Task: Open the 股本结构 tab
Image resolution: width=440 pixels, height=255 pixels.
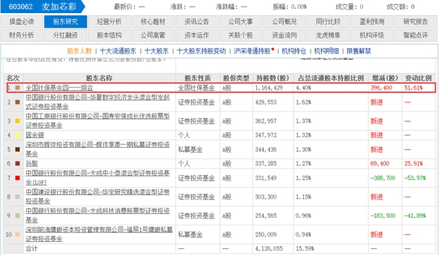Action: point(109,35)
